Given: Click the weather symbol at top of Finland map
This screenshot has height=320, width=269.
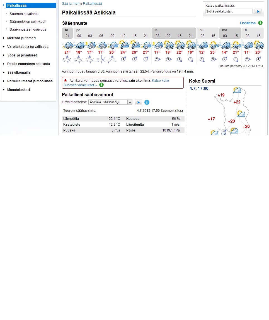Looking at the screenshot, I should [237, 90].
